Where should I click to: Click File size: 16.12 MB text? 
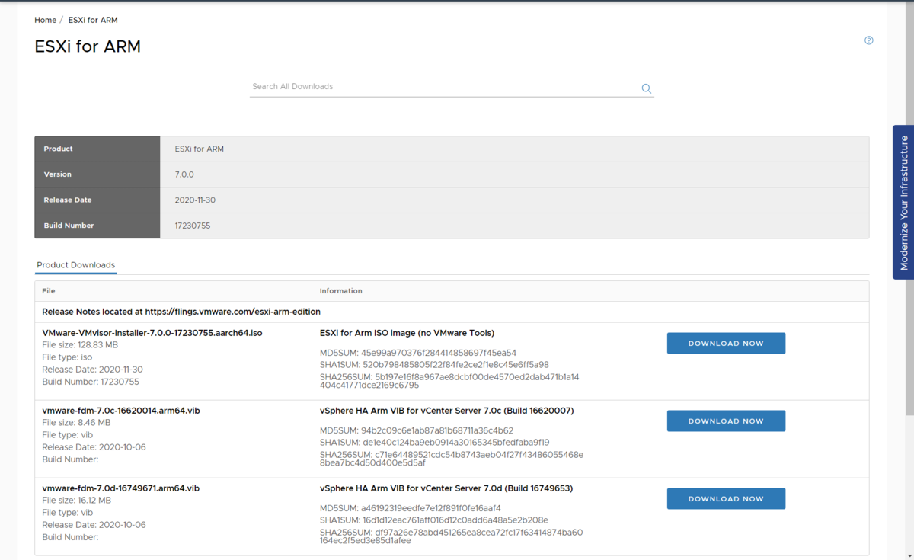77,501
